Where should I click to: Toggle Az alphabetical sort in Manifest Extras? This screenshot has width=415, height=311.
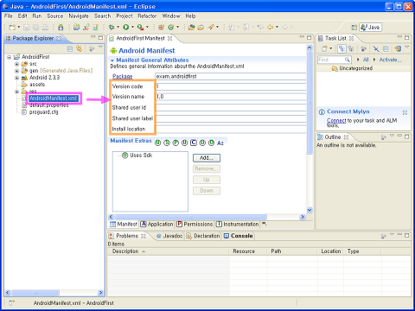click(220, 143)
